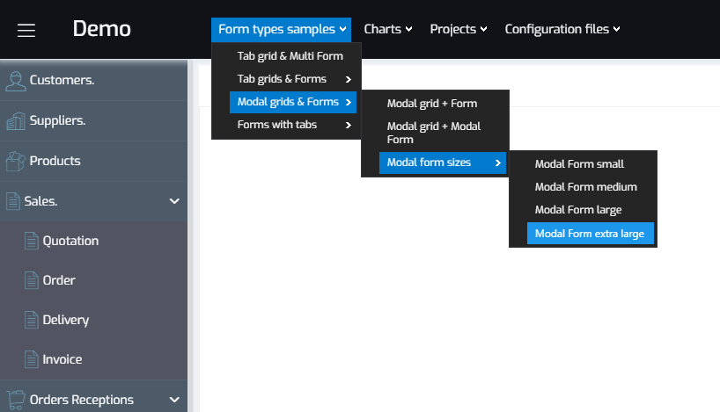720x412 pixels.
Task: Open the Configuration files dropdown
Action: point(562,29)
